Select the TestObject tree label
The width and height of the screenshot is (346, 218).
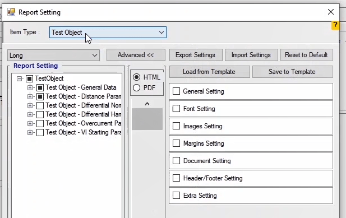(x=49, y=78)
